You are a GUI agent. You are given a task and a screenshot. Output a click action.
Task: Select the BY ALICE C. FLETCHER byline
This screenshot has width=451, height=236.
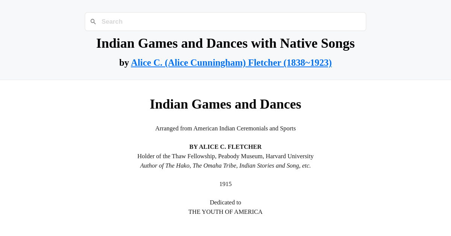click(225, 147)
